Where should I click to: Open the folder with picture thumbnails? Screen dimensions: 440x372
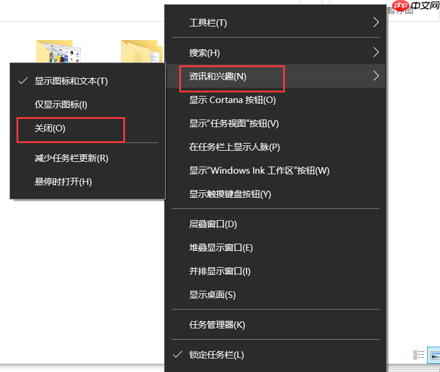[x=58, y=51]
